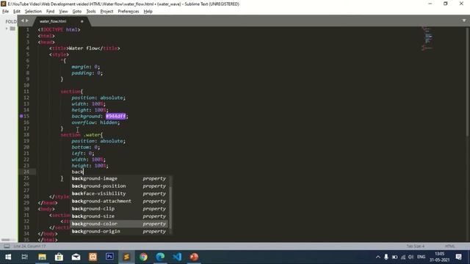Open Microsoft Edge from taskbar
The image size is (470, 264).
tap(160, 257)
